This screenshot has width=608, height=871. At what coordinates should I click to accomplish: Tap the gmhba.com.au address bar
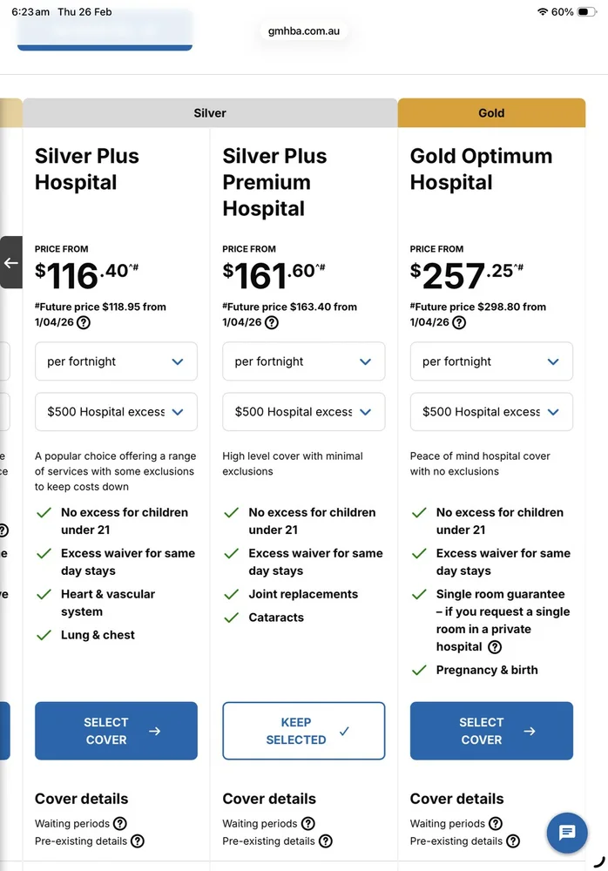click(304, 31)
